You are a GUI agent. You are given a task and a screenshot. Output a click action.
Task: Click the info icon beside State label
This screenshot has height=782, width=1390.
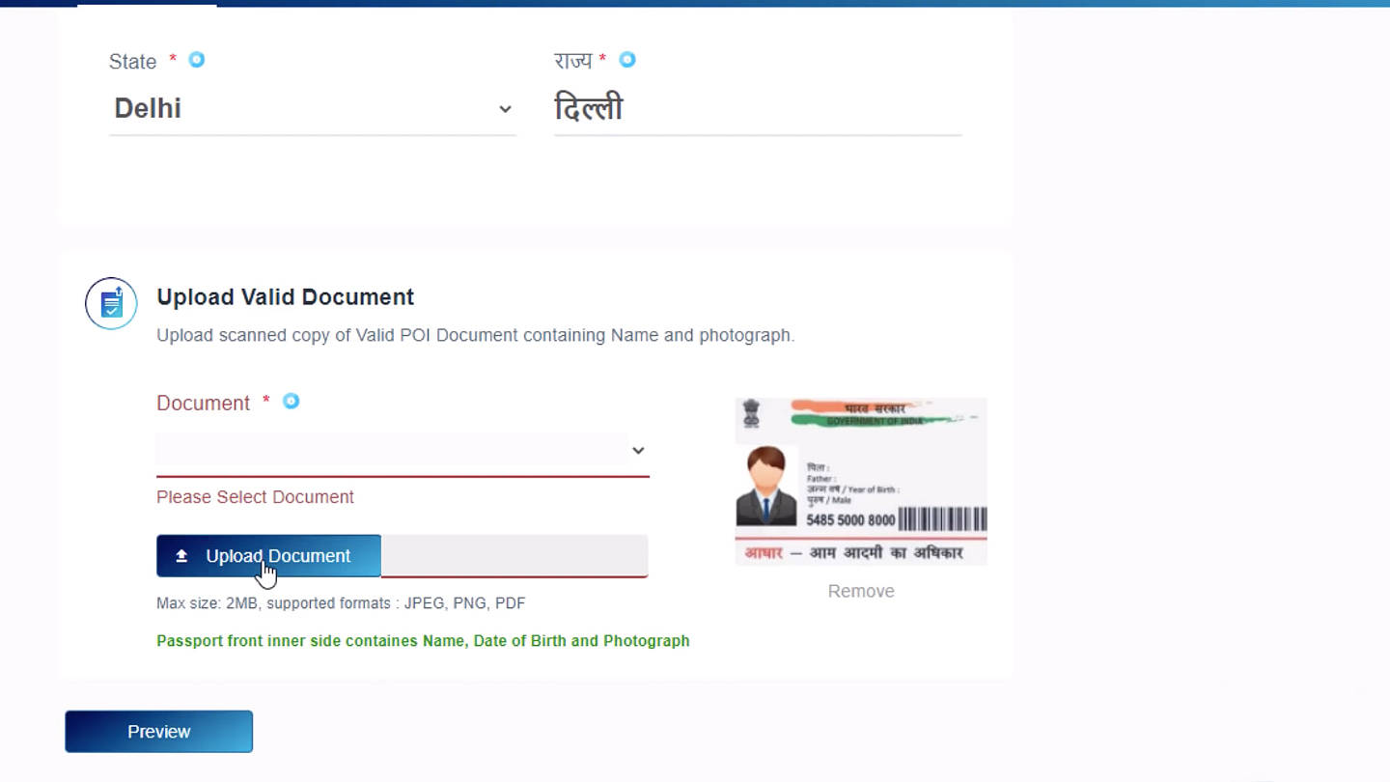pos(197,60)
